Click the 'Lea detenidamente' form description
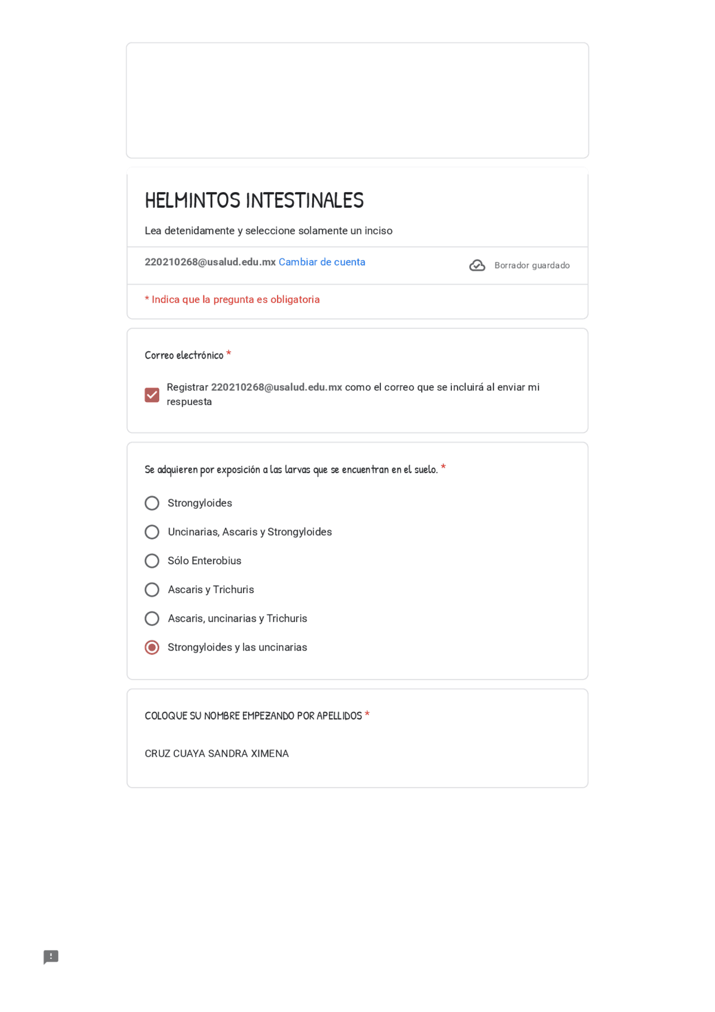This screenshot has width=715, height=1012. point(269,231)
